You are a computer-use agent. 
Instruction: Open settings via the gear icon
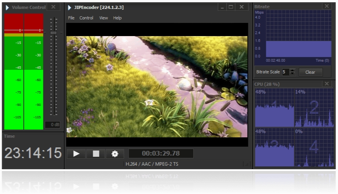[x=115, y=154]
